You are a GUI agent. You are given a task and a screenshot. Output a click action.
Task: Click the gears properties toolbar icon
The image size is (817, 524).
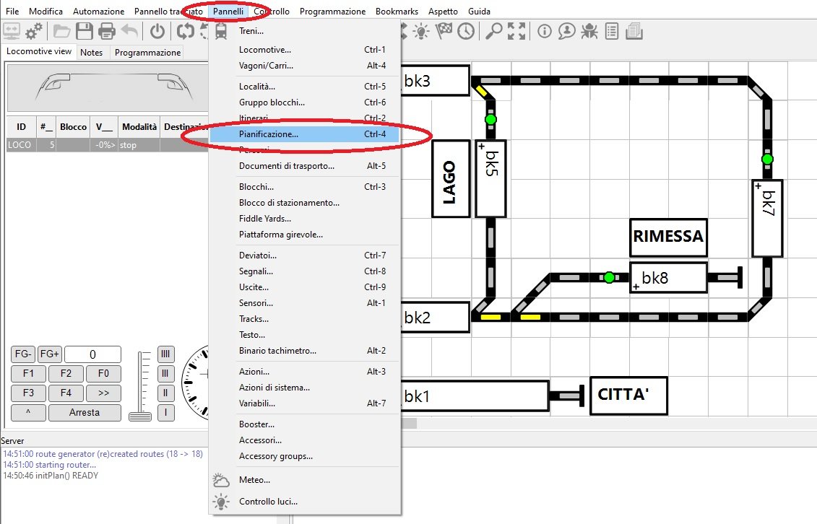click(34, 31)
